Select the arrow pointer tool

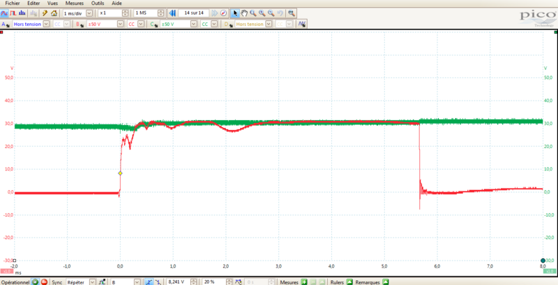[x=234, y=13]
